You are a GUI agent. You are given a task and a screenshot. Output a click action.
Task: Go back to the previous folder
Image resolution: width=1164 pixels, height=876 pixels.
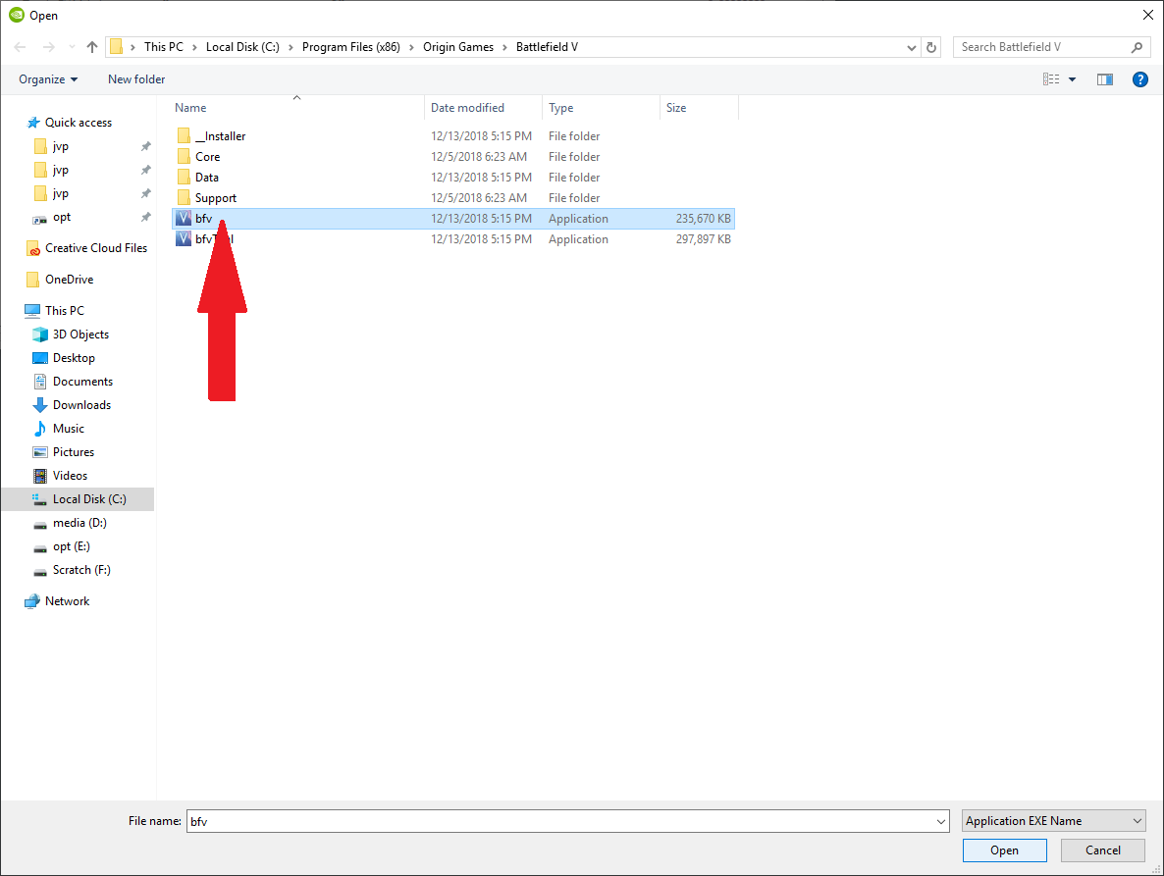20,47
